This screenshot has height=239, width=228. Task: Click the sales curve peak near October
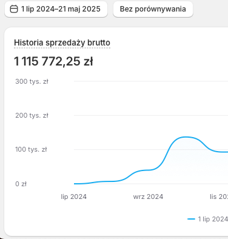point(186,137)
